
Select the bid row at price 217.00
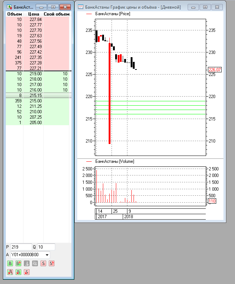click(38, 85)
